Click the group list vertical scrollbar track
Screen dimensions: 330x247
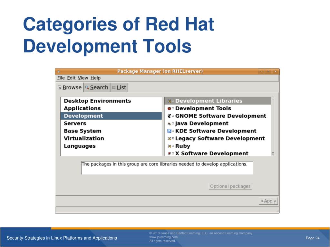[x=273, y=126]
